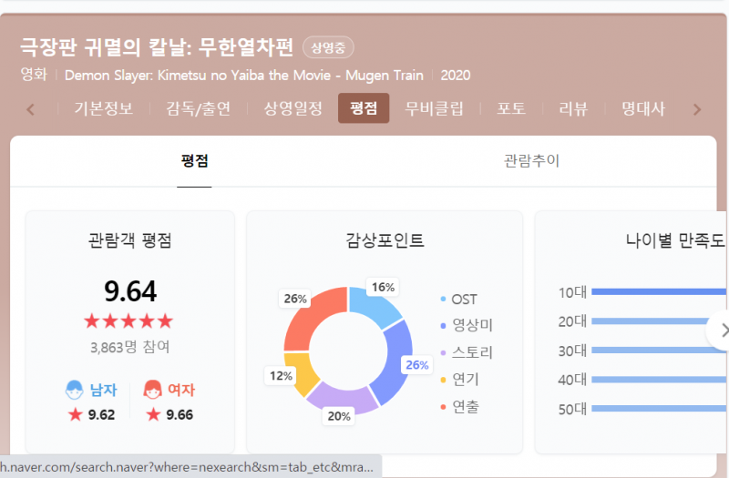
Task: Click the 스토리 legend entry
Action: pyautogui.click(x=467, y=352)
